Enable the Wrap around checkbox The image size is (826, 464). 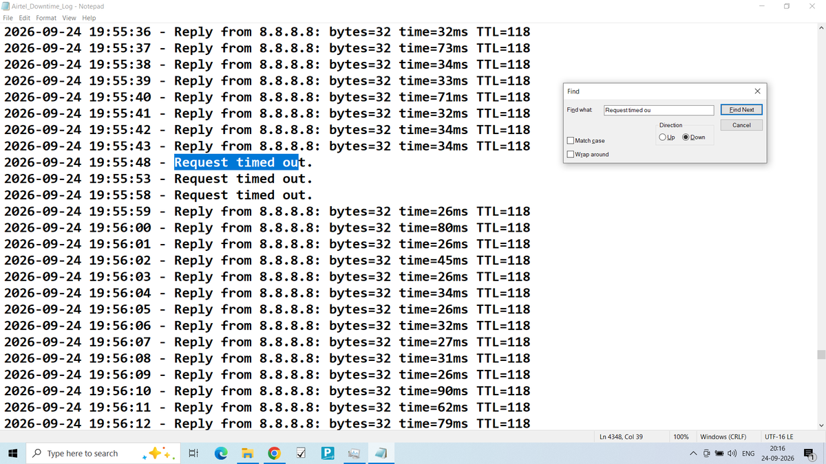coord(571,154)
